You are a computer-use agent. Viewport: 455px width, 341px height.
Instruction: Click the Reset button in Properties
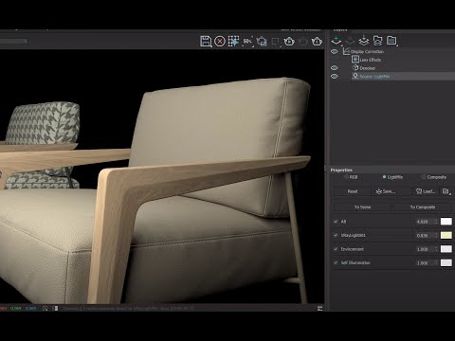(x=353, y=191)
